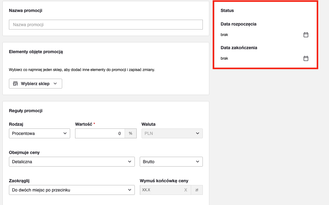This screenshot has height=205, width=329.
Task: Open the Brutto dropdown
Action: click(171, 162)
